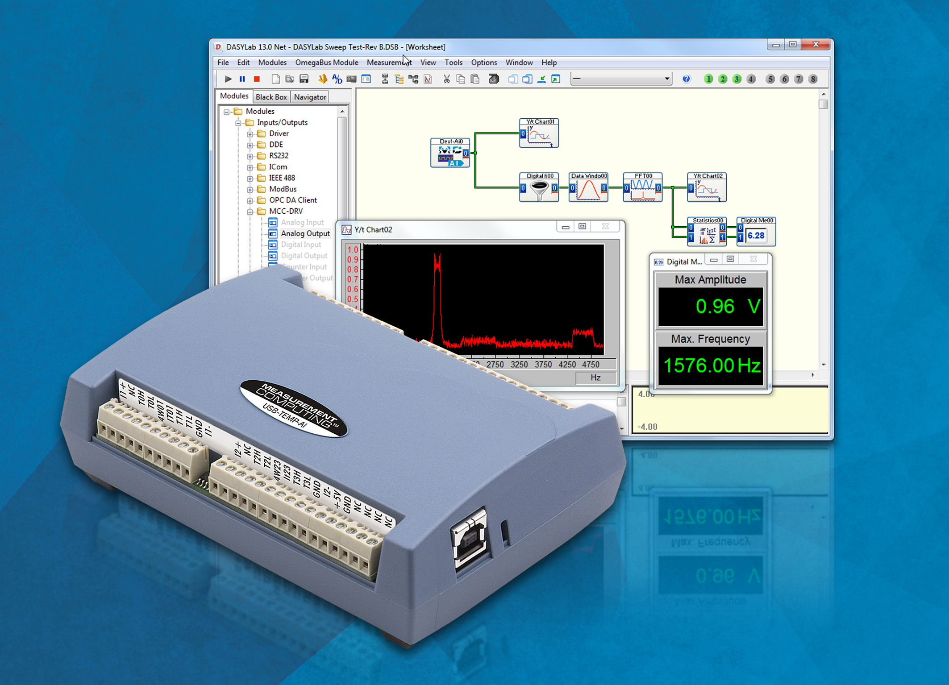Screen dimensions: 949x685
Task: Click the Save worksheet floppy icon
Action: 304,79
